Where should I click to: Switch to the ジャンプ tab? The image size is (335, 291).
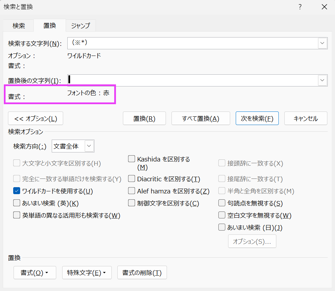pyautogui.click(x=81, y=26)
